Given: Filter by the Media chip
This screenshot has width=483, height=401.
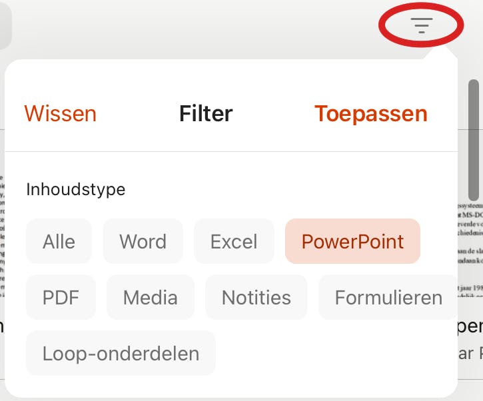Looking at the screenshot, I should tap(150, 297).
